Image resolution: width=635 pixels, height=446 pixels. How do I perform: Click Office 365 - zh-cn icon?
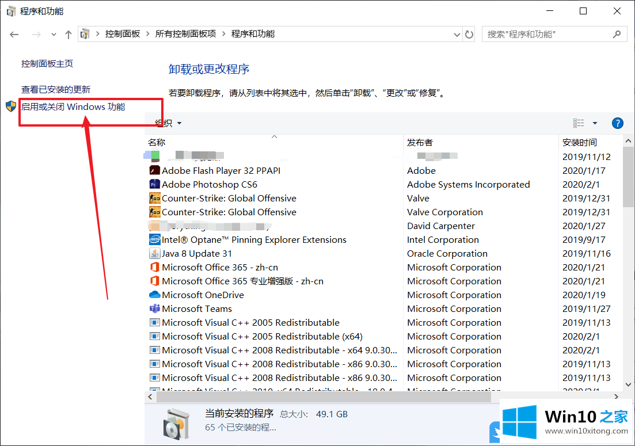(155, 267)
